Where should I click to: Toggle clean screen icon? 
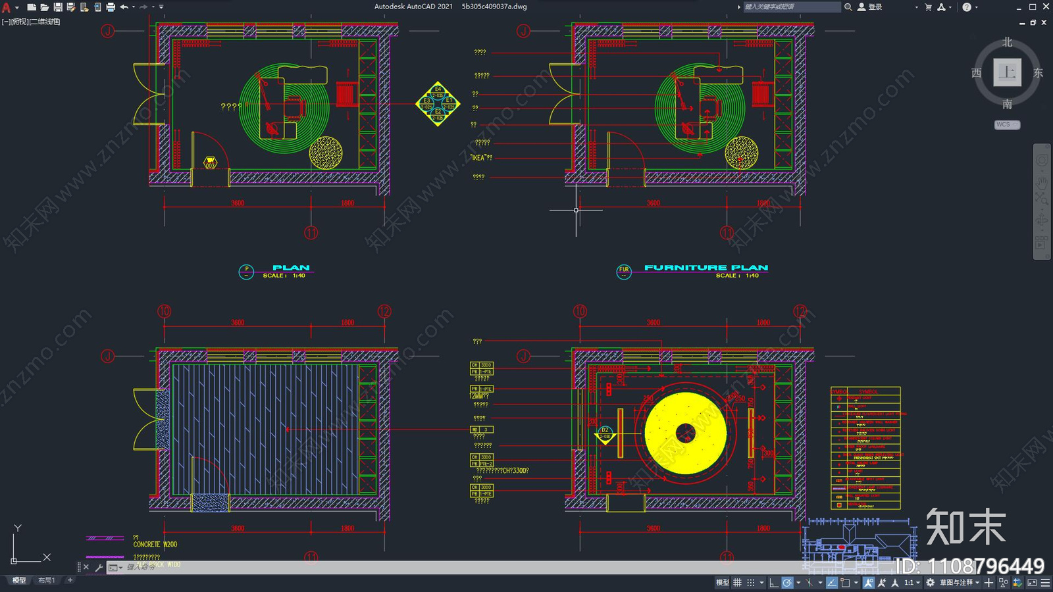click(1032, 583)
